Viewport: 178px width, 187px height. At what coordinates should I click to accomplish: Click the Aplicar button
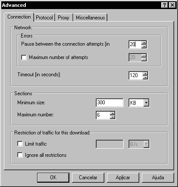pos(123,178)
